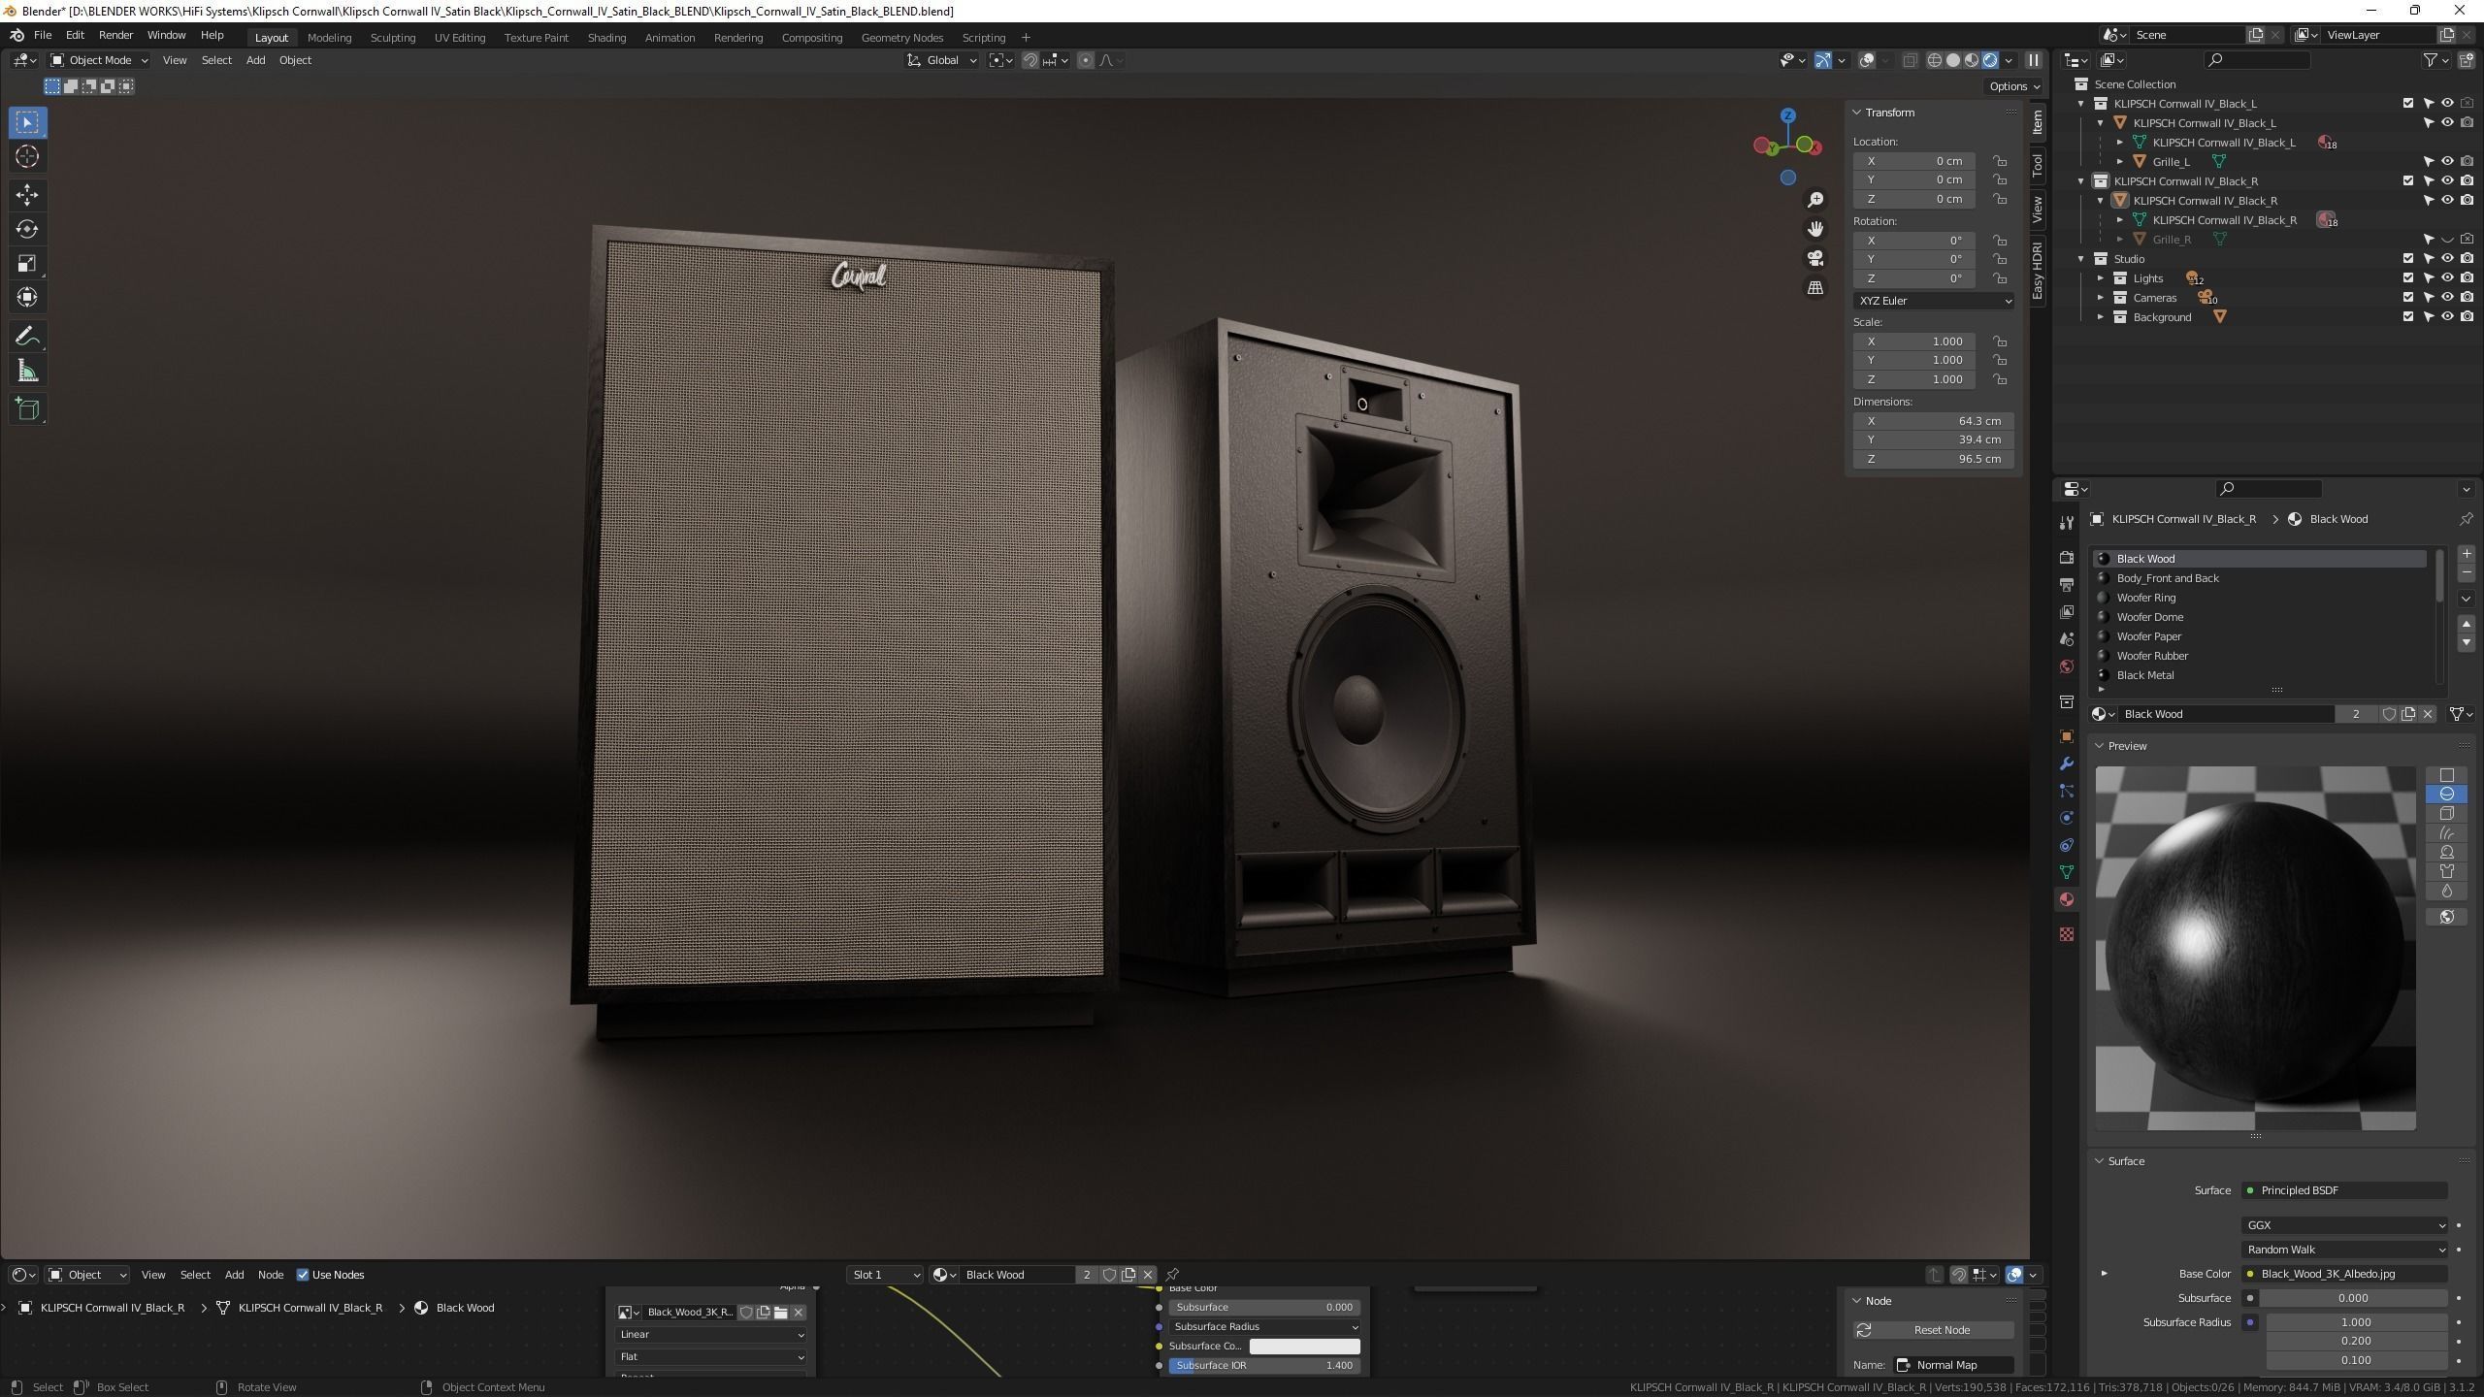
Task: Select the Measure tool
Action: [x=27, y=371]
